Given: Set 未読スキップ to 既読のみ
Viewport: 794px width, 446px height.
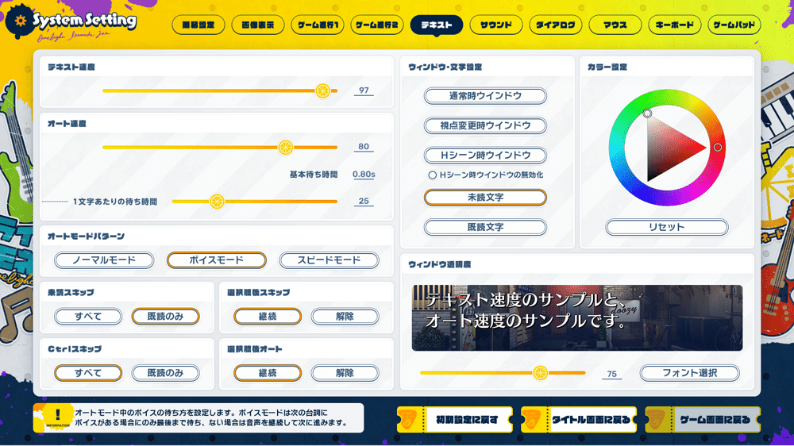Looking at the screenshot, I should tap(165, 317).
